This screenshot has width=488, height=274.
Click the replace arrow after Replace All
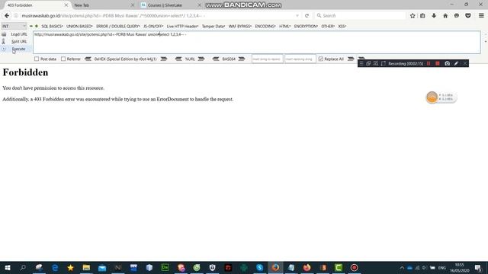[x=351, y=59]
